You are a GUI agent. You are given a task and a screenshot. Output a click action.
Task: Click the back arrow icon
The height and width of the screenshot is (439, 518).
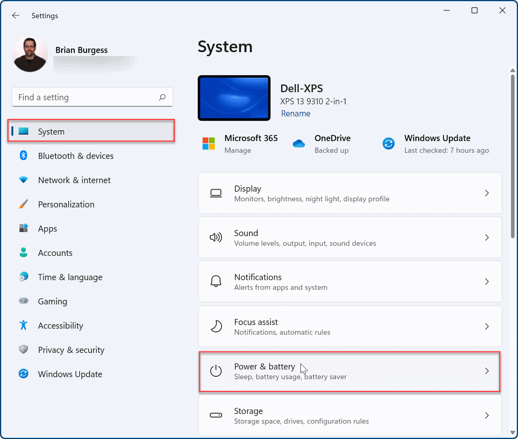click(16, 16)
